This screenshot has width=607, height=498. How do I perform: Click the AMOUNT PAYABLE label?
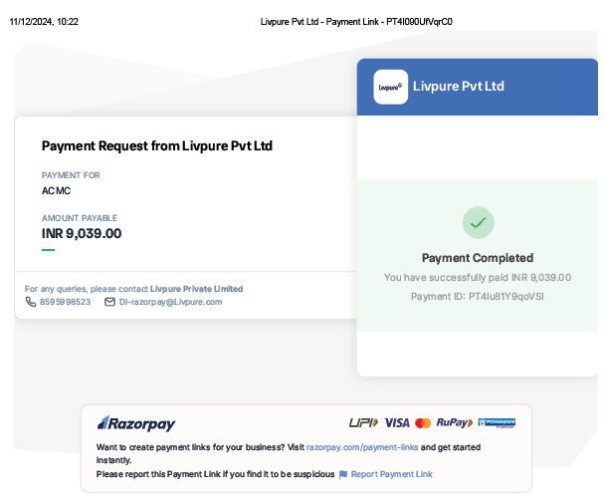[x=80, y=218]
